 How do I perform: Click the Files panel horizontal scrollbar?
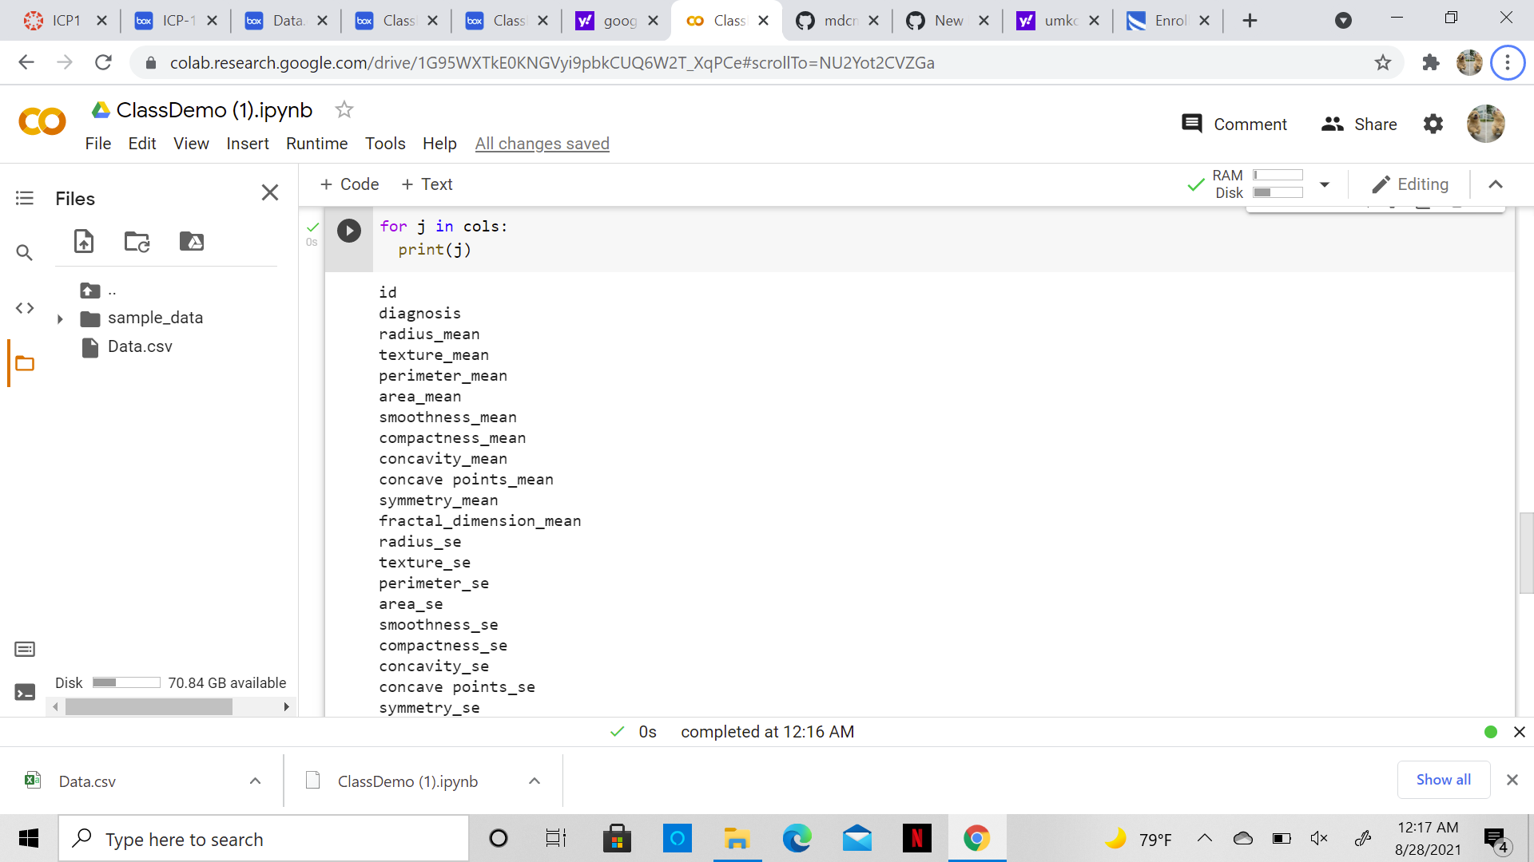tap(149, 707)
